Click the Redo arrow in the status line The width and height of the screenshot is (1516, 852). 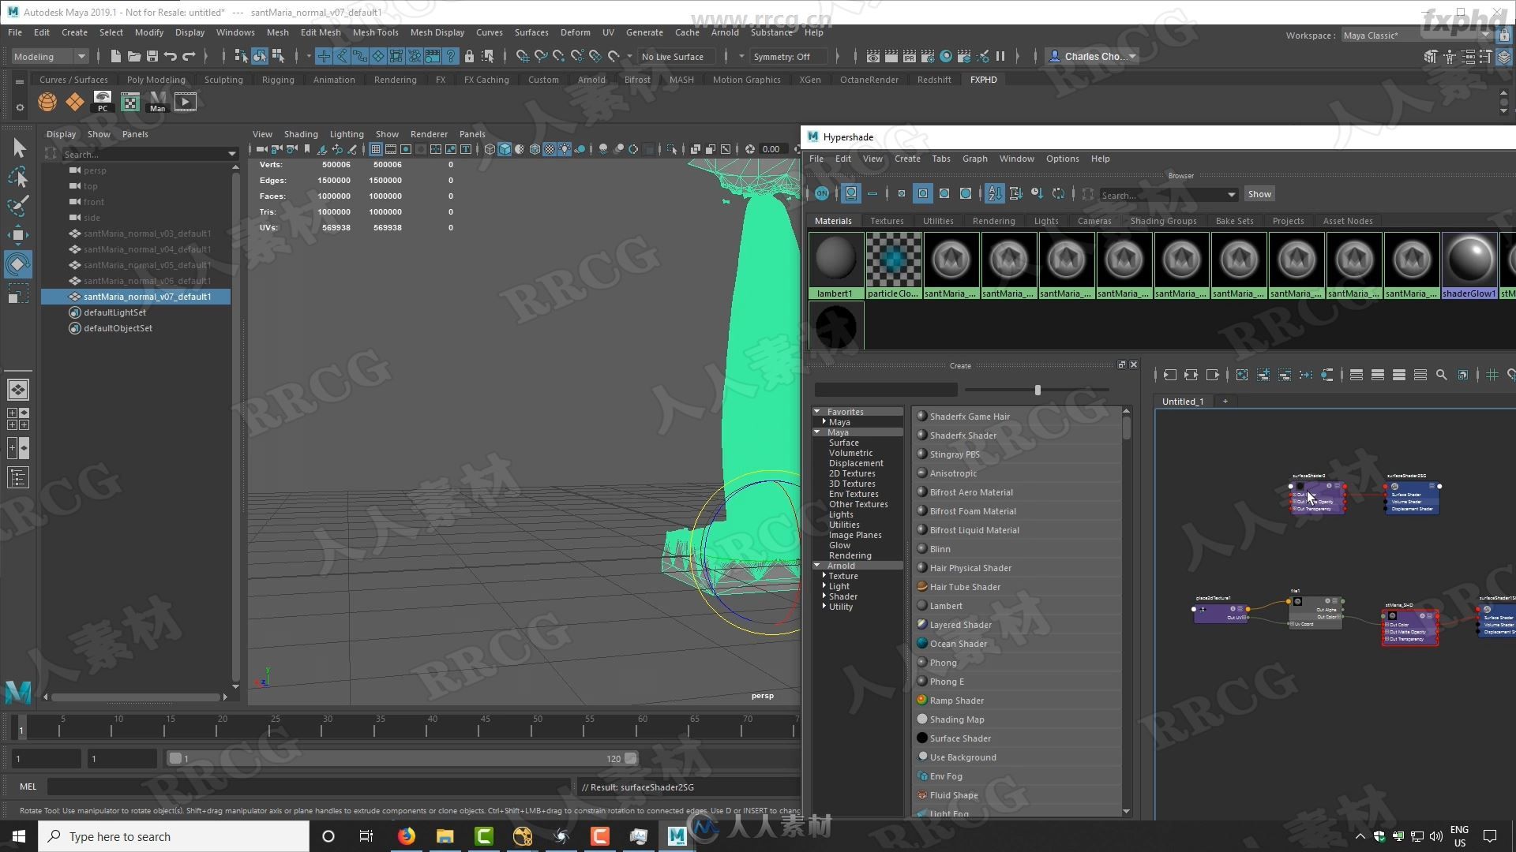(189, 56)
